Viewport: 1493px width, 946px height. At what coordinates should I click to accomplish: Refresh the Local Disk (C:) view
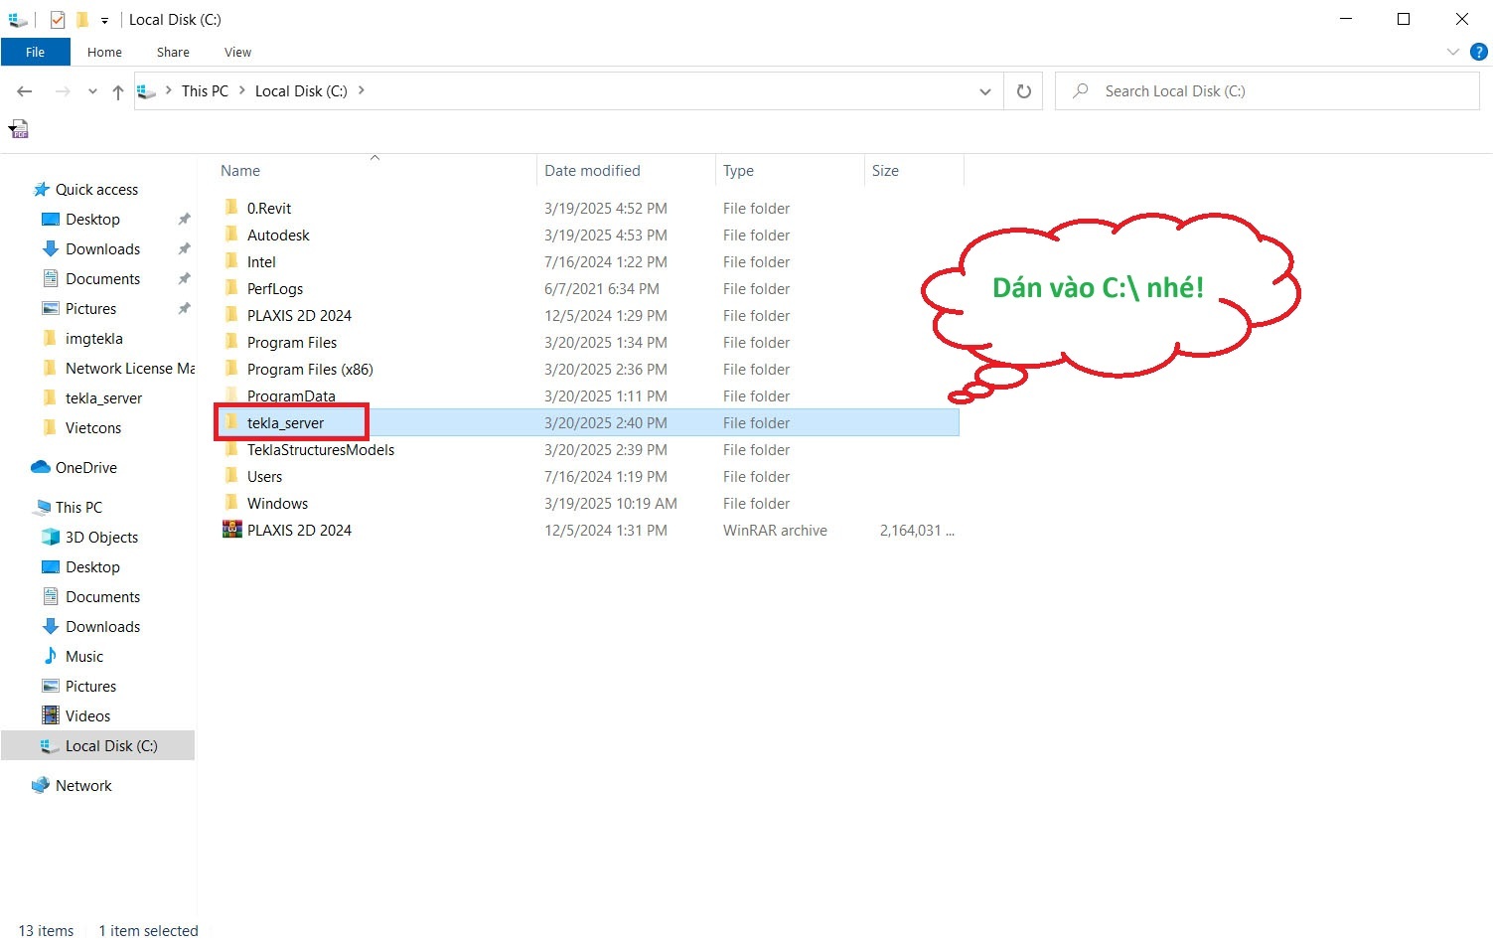tap(1023, 91)
